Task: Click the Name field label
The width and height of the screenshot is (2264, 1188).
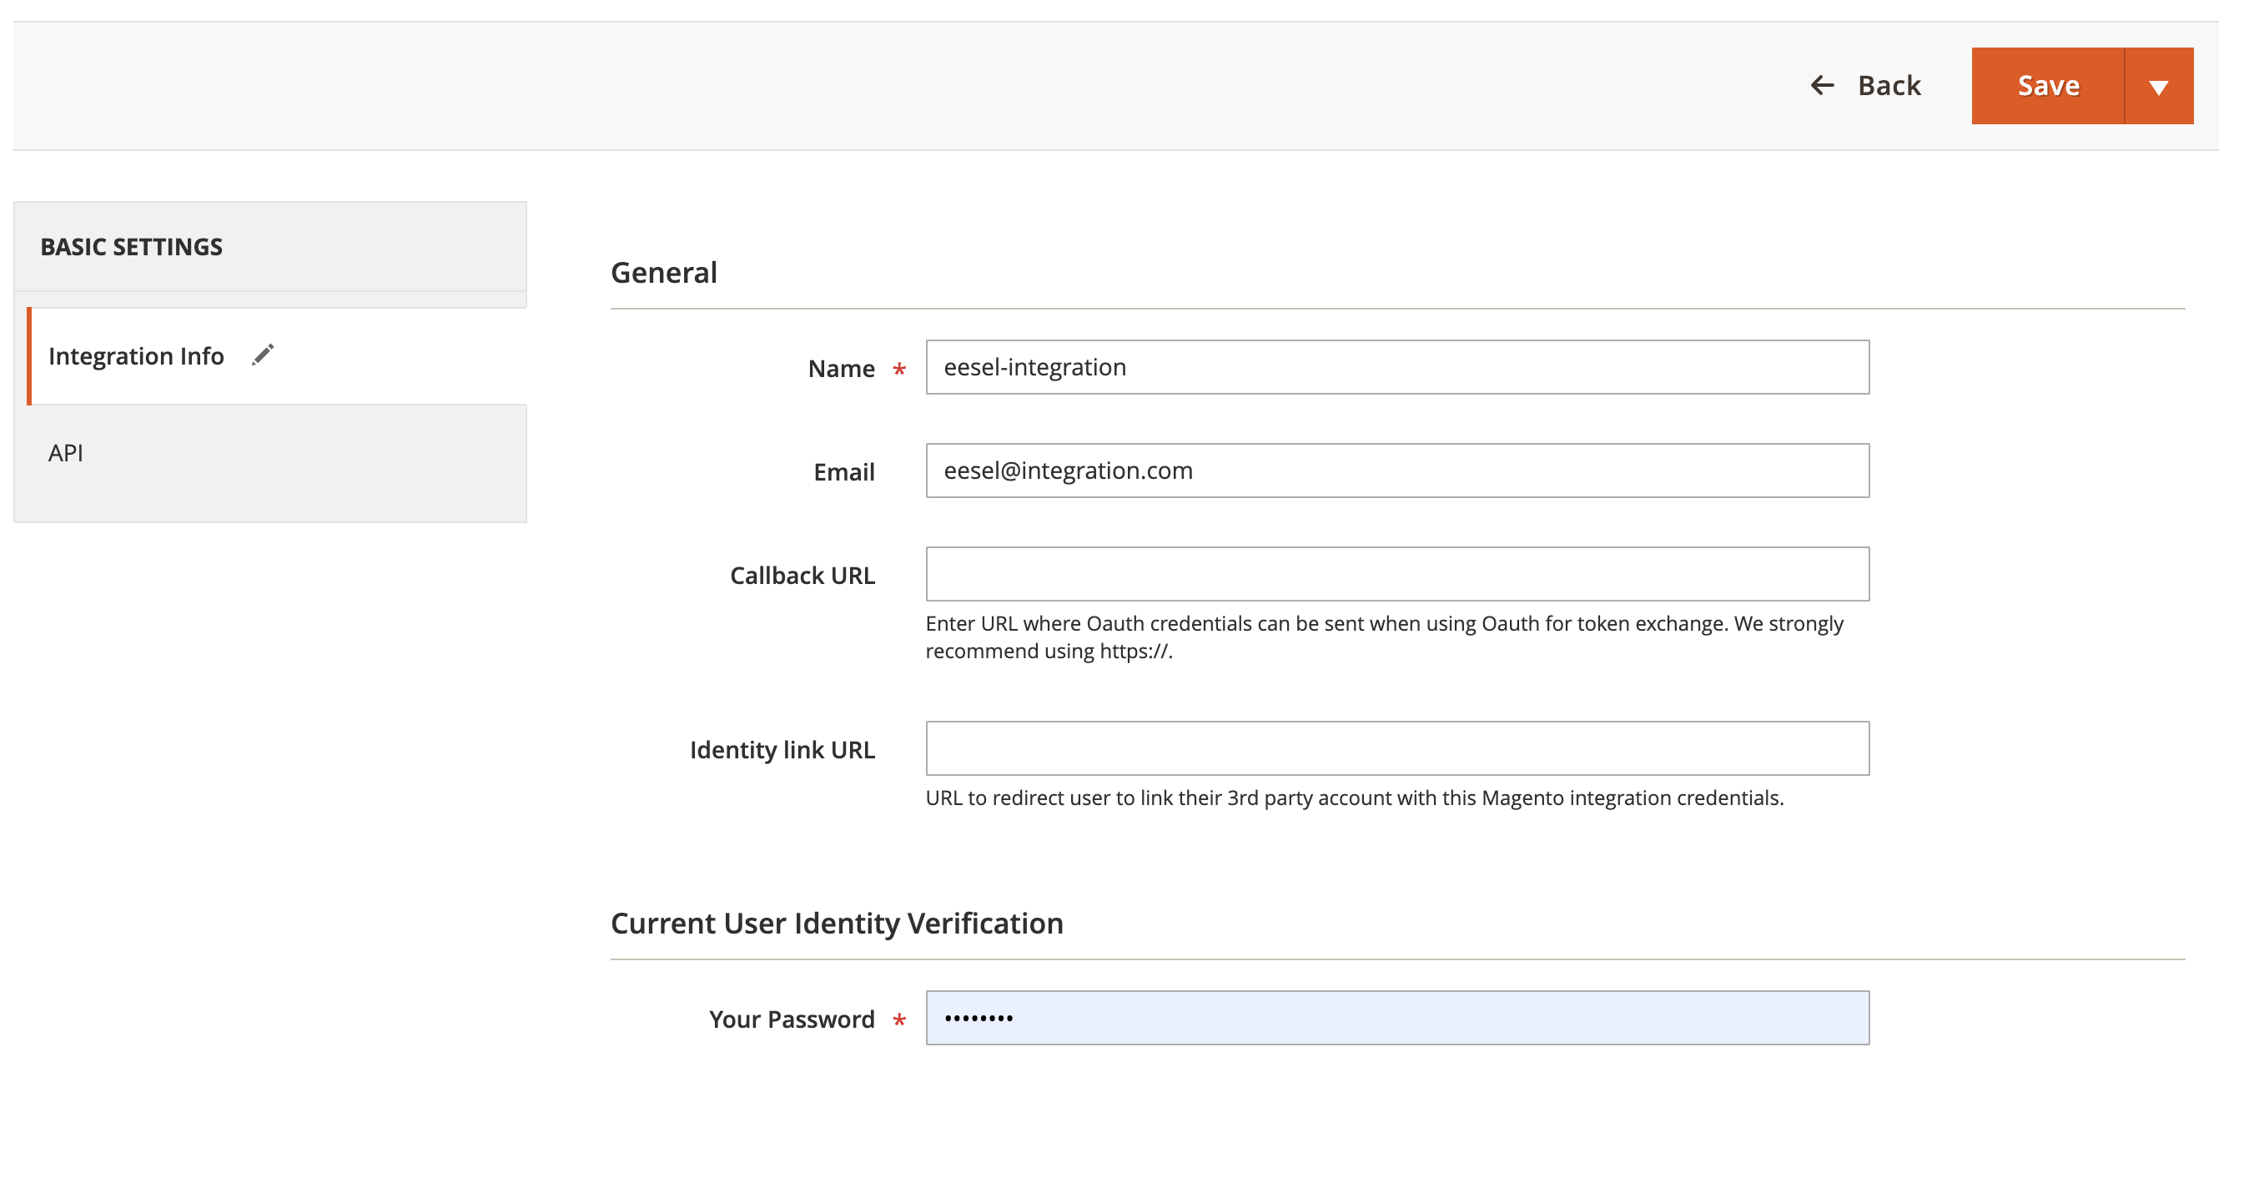Action: pos(840,369)
